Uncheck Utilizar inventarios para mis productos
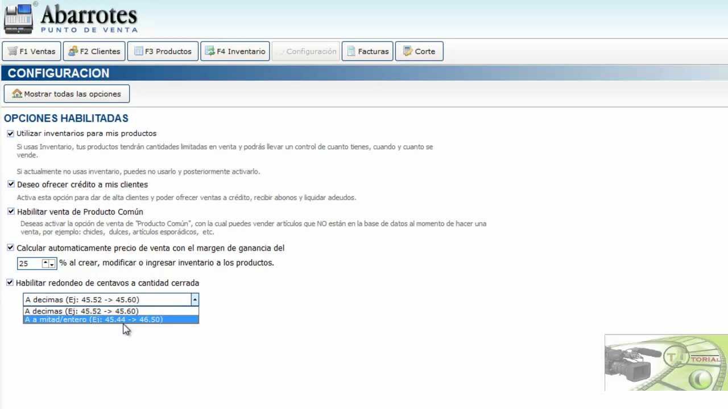This screenshot has height=409, width=728. [10, 133]
